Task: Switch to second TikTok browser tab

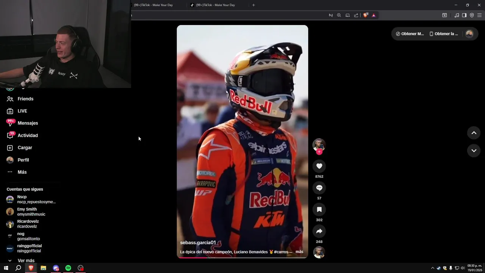Action: (x=216, y=5)
